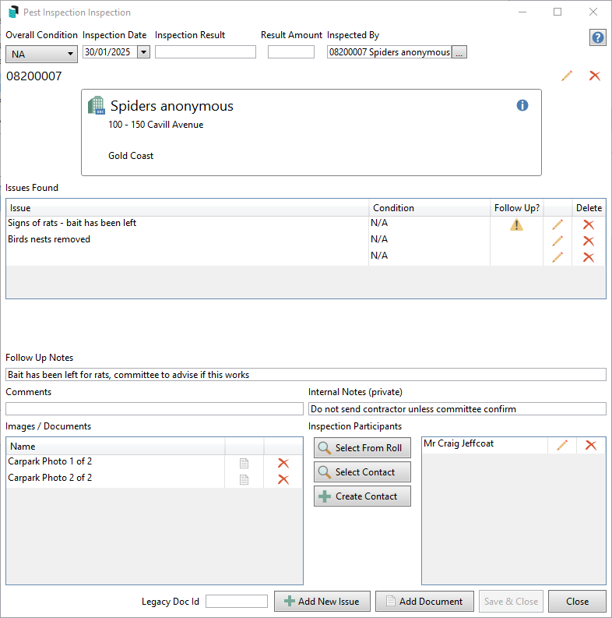Click the Result Amount field

(291, 52)
